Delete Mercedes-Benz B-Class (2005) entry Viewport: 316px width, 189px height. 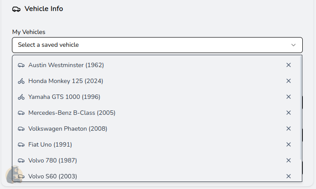tap(289, 113)
